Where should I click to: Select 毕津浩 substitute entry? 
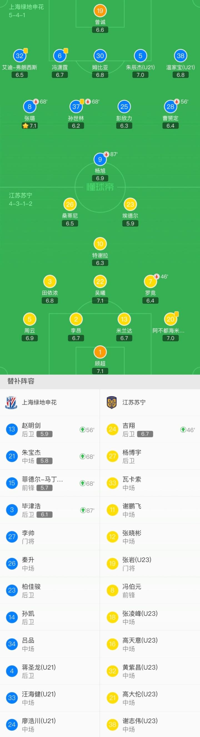click(x=50, y=510)
